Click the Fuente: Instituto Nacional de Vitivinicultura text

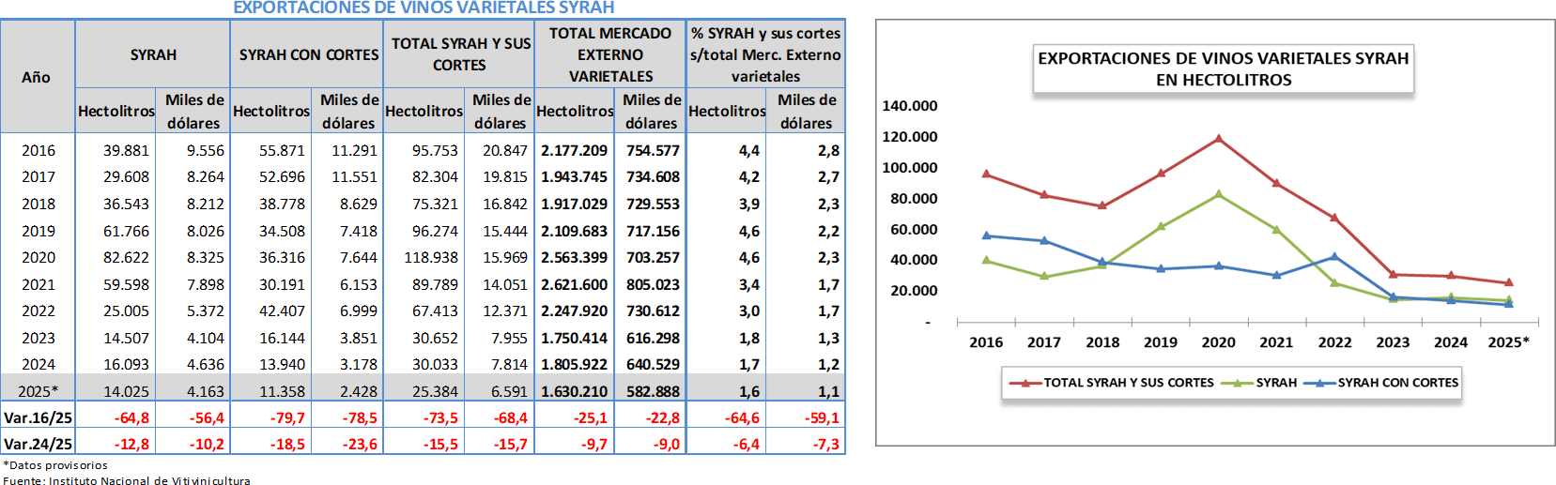(x=127, y=480)
